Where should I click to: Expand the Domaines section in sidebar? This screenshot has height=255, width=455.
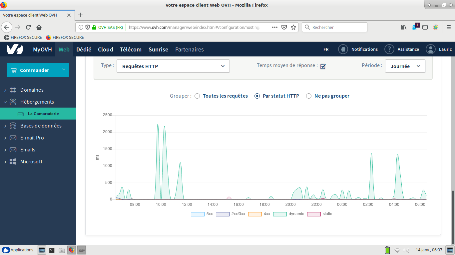pyautogui.click(x=32, y=90)
